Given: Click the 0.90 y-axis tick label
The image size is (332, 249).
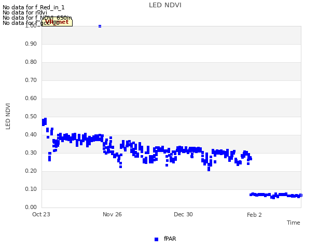Looking at the screenshot, I should pos(31,44).
